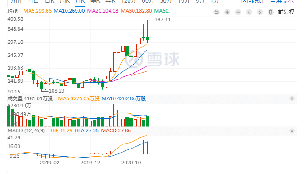
Task: Zoom in the chart with plus icon
Action: (x=227, y=12)
